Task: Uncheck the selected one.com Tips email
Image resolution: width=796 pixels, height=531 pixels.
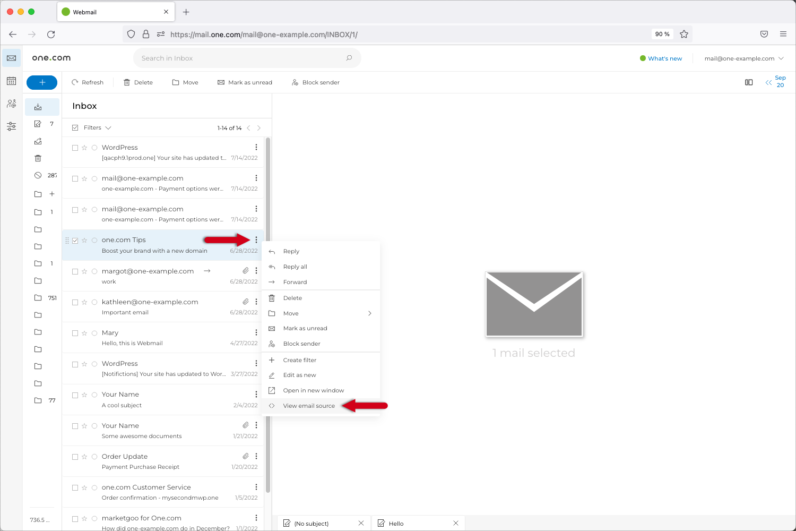Action: tap(76, 239)
